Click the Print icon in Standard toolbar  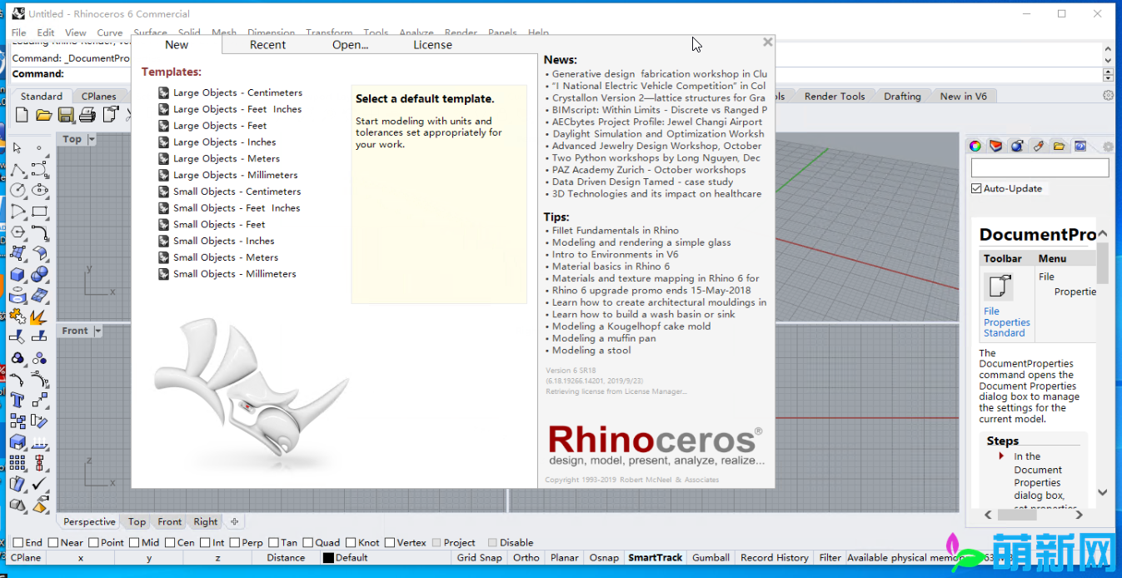click(x=87, y=115)
